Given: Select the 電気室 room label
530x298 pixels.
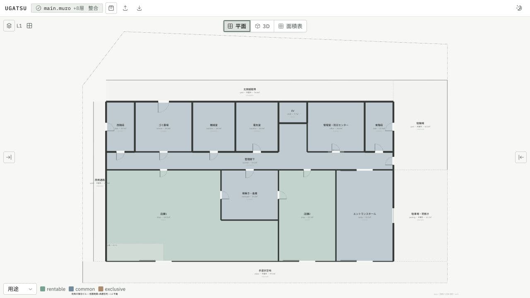Looking at the screenshot, I should click(257, 125).
